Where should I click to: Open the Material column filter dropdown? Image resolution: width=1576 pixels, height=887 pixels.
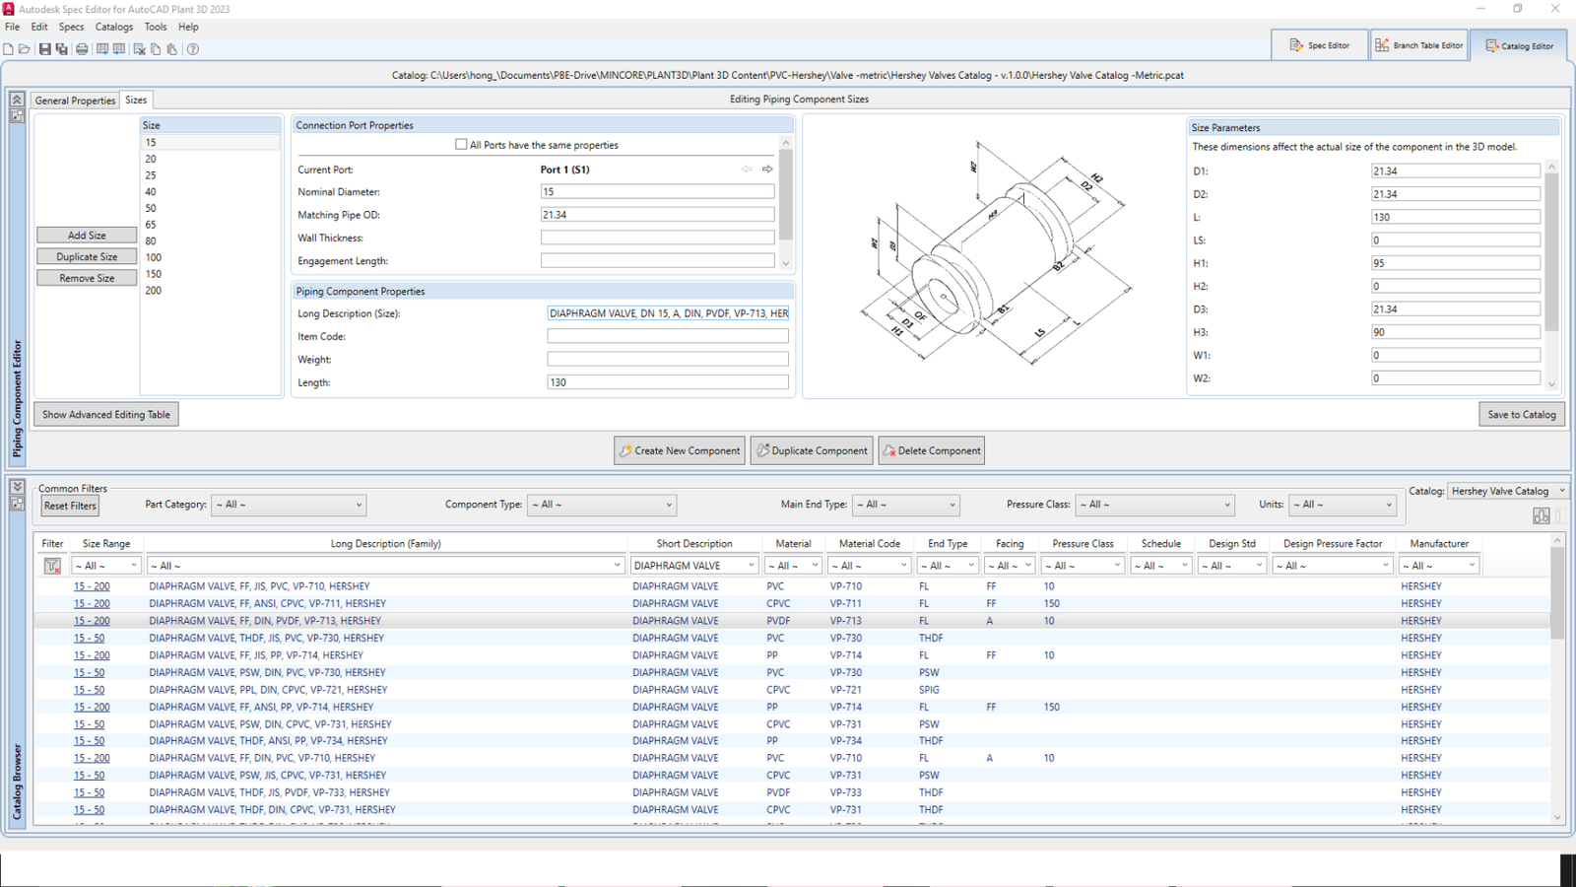point(794,566)
